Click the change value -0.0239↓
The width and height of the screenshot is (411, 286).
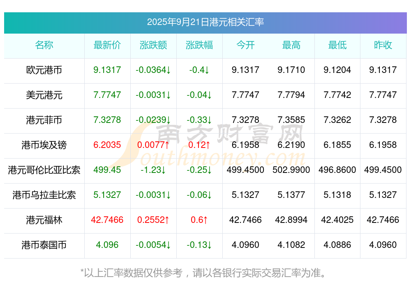coord(153,120)
